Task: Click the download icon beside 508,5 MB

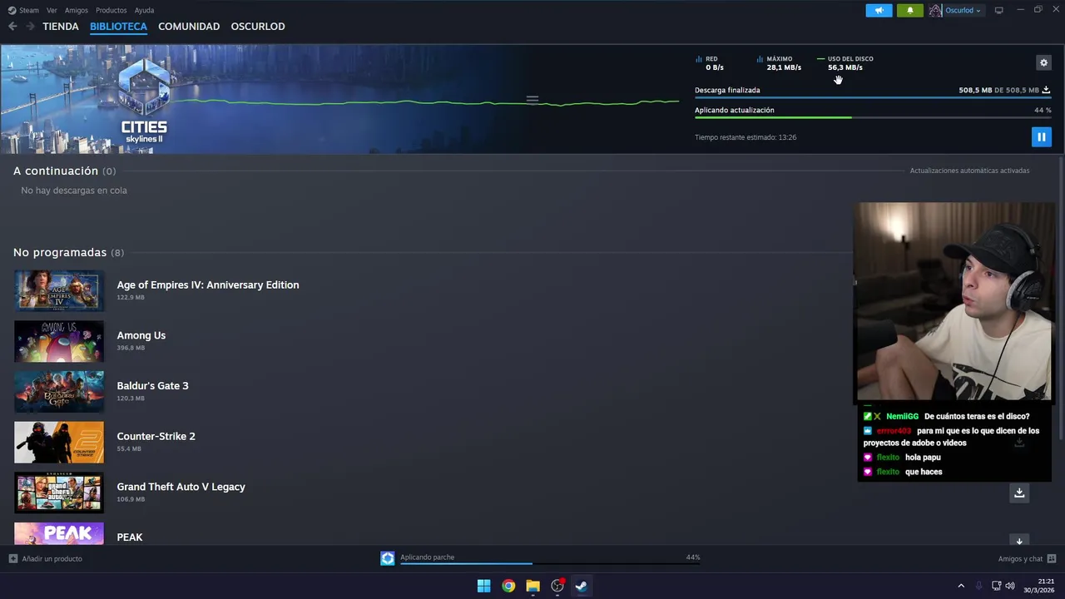Action: [1046, 90]
